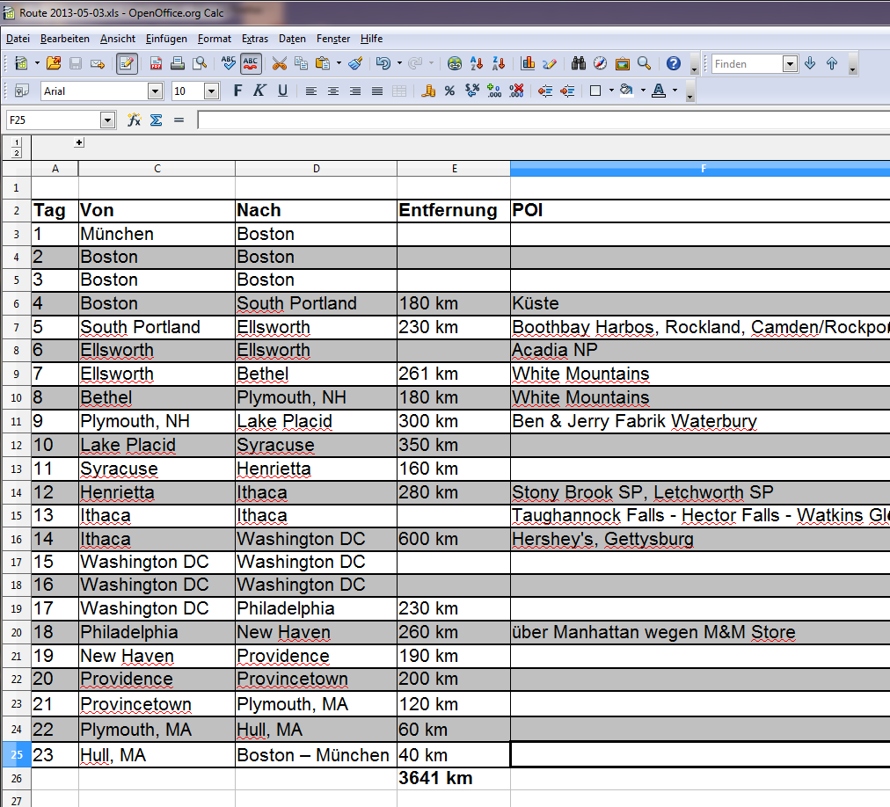Open the background color picker arrow
This screenshot has width=890, height=807.
(643, 91)
